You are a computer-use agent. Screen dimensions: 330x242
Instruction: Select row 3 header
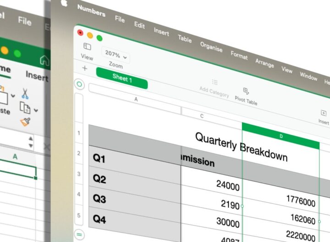[79, 174]
